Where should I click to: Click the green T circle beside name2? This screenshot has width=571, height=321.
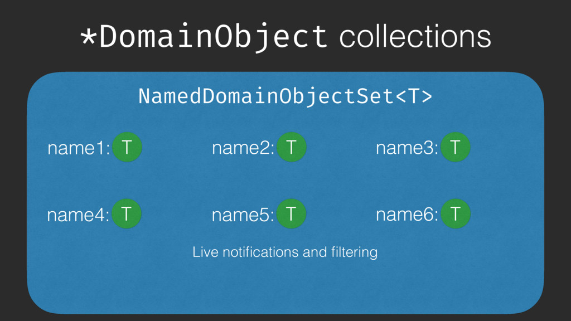(291, 147)
